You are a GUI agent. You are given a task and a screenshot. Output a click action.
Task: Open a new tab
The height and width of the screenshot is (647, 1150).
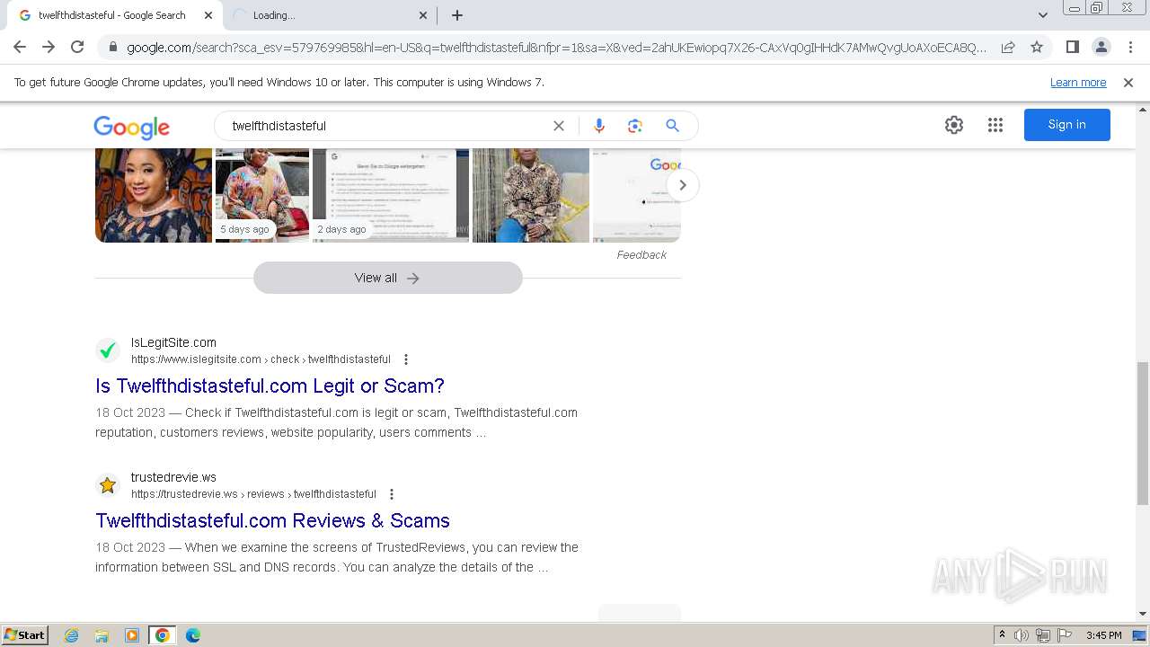click(x=456, y=15)
